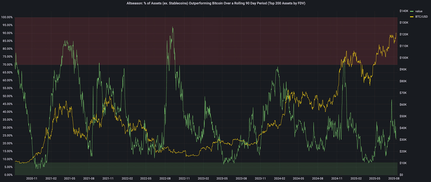Click the 85.00% left axis label
The width and height of the screenshot is (431, 182).
pyautogui.click(x=7, y=41)
